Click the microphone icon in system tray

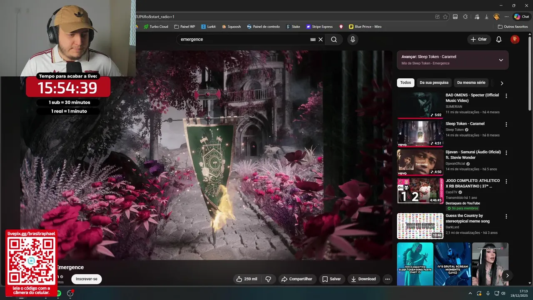pyautogui.click(x=488, y=293)
